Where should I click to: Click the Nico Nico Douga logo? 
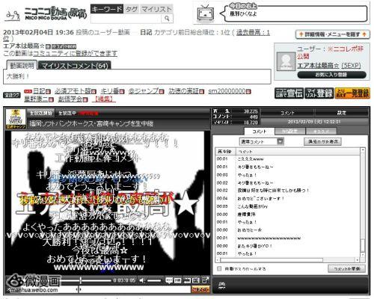(46, 13)
